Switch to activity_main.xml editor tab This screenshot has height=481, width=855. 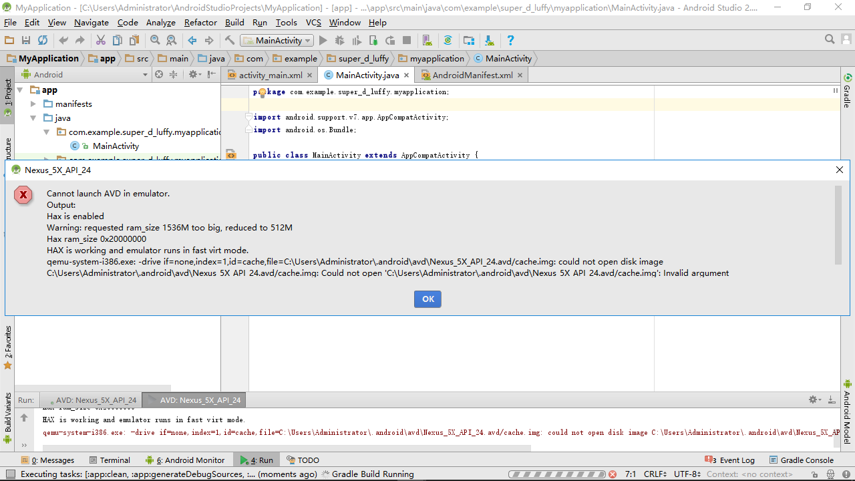[271, 75]
